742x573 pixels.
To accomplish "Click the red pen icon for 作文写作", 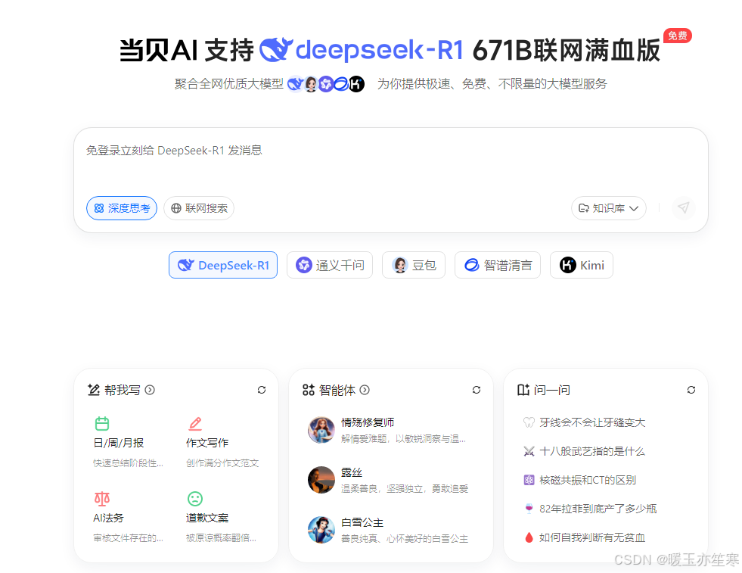I will (x=195, y=423).
